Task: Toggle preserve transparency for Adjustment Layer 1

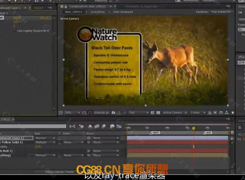Action: coord(60,138)
